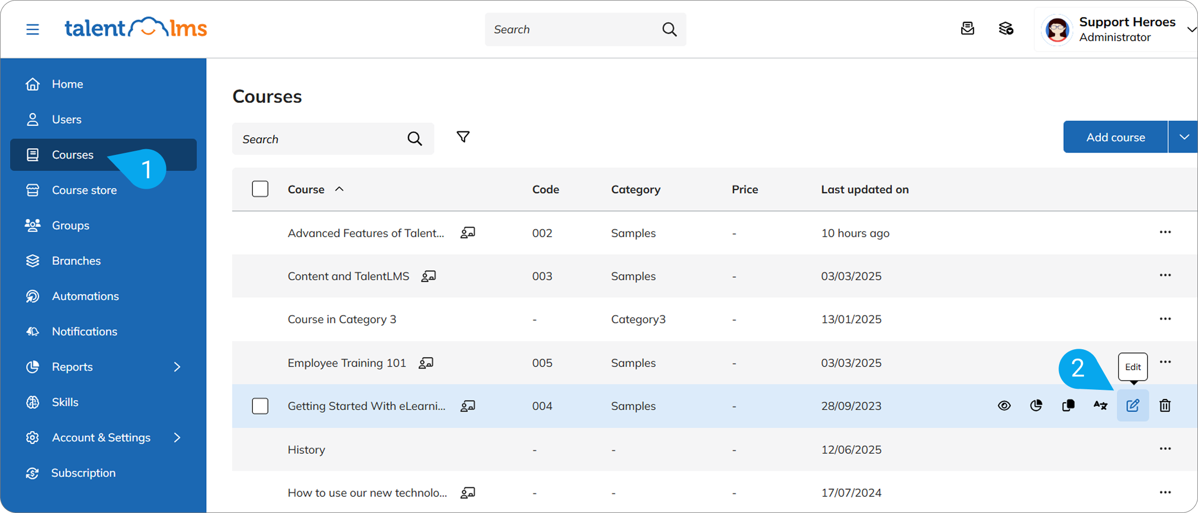Screen dimensions: 1198x513
Task: Open the hamburger menu icon
Action: click(33, 29)
